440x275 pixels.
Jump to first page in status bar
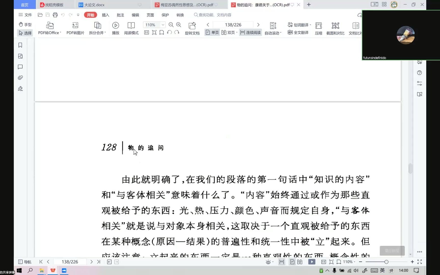tap(41, 262)
